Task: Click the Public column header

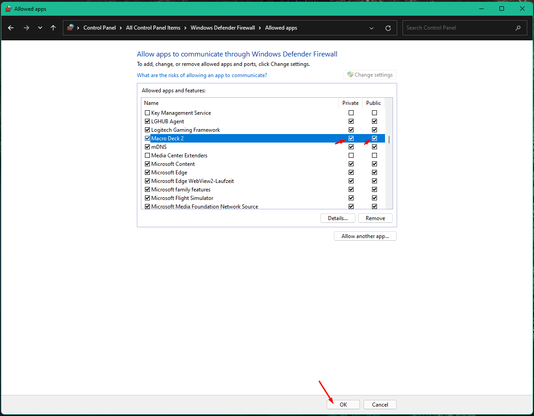Action: pyautogui.click(x=374, y=103)
